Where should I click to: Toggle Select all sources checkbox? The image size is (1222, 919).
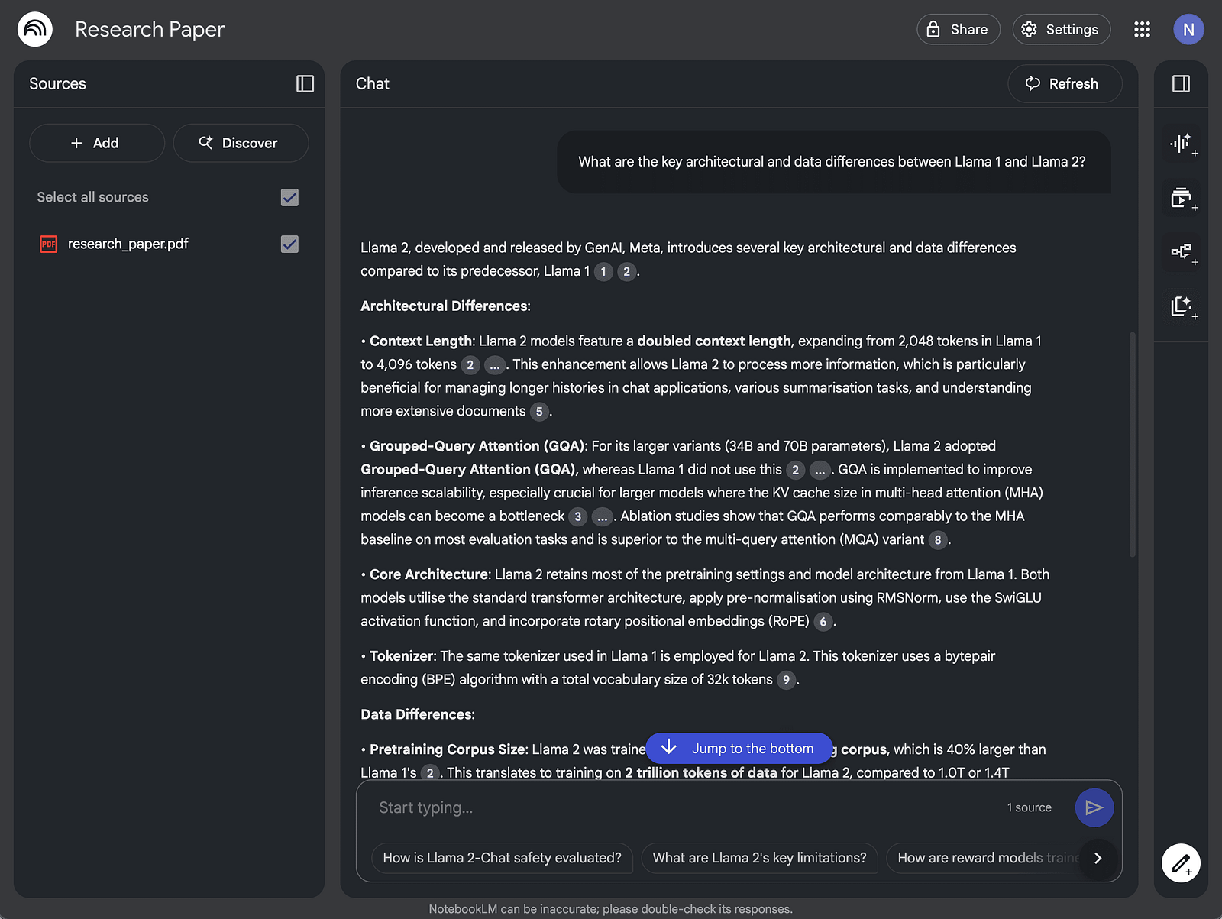[289, 197]
